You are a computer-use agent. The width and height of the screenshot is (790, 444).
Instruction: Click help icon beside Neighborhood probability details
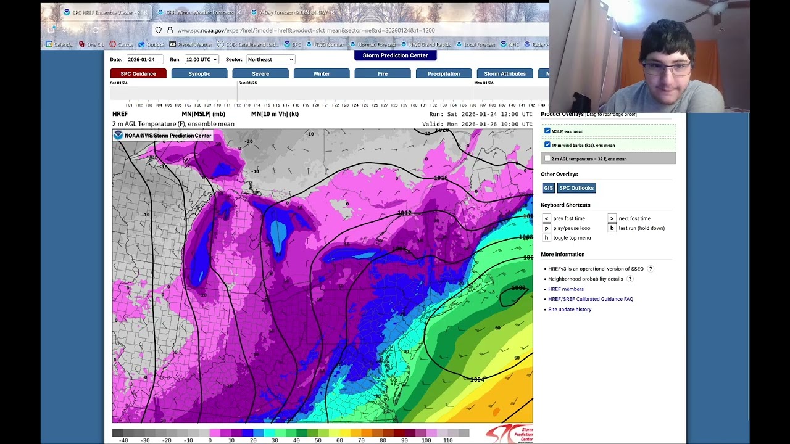[630, 279]
